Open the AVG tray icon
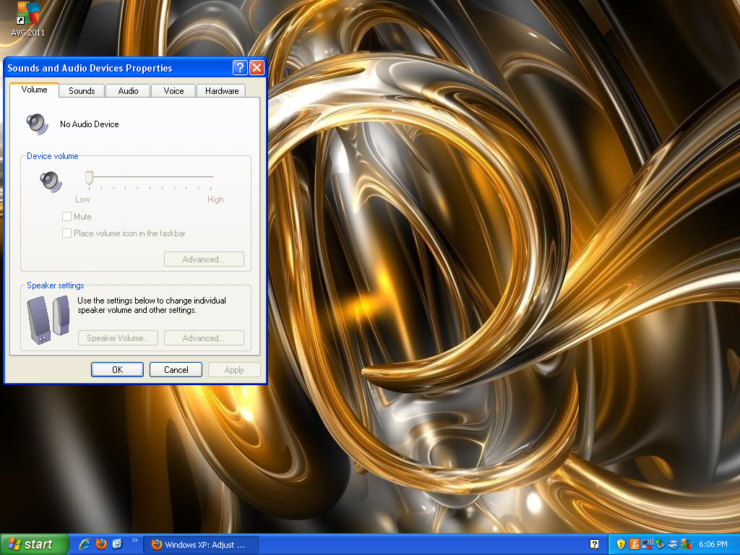The width and height of the screenshot is (740, 555). pos(687,545)
